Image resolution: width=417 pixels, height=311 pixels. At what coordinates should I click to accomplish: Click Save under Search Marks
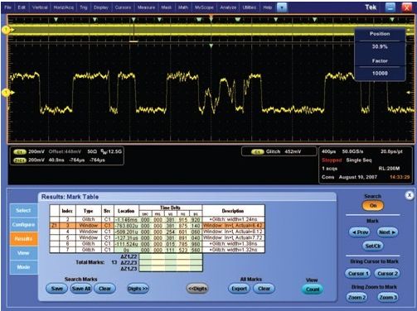57,289
